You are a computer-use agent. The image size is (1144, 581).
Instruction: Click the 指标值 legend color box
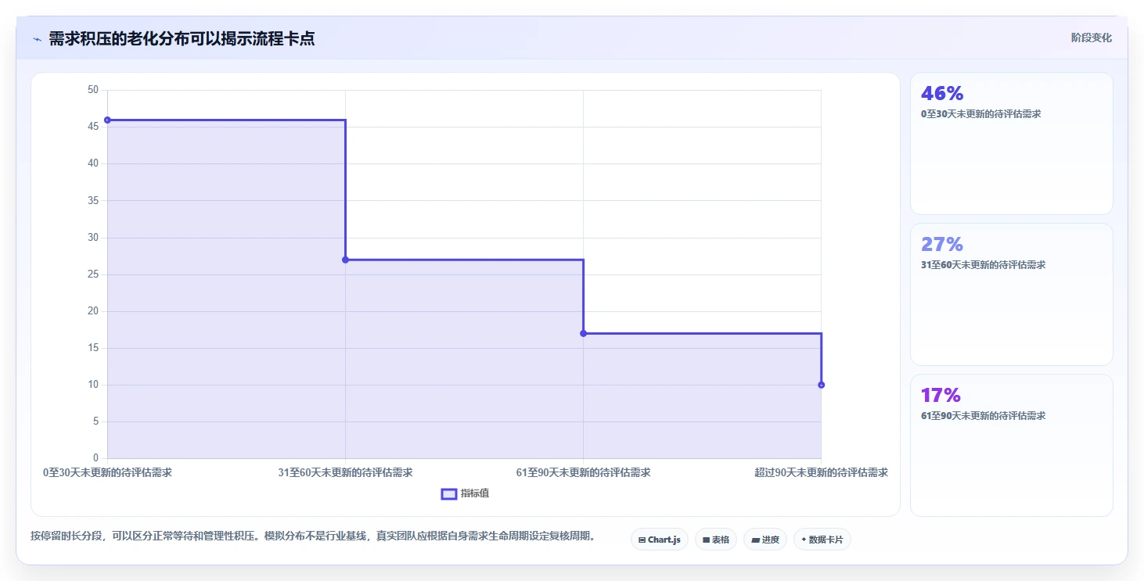click(449, 493)
